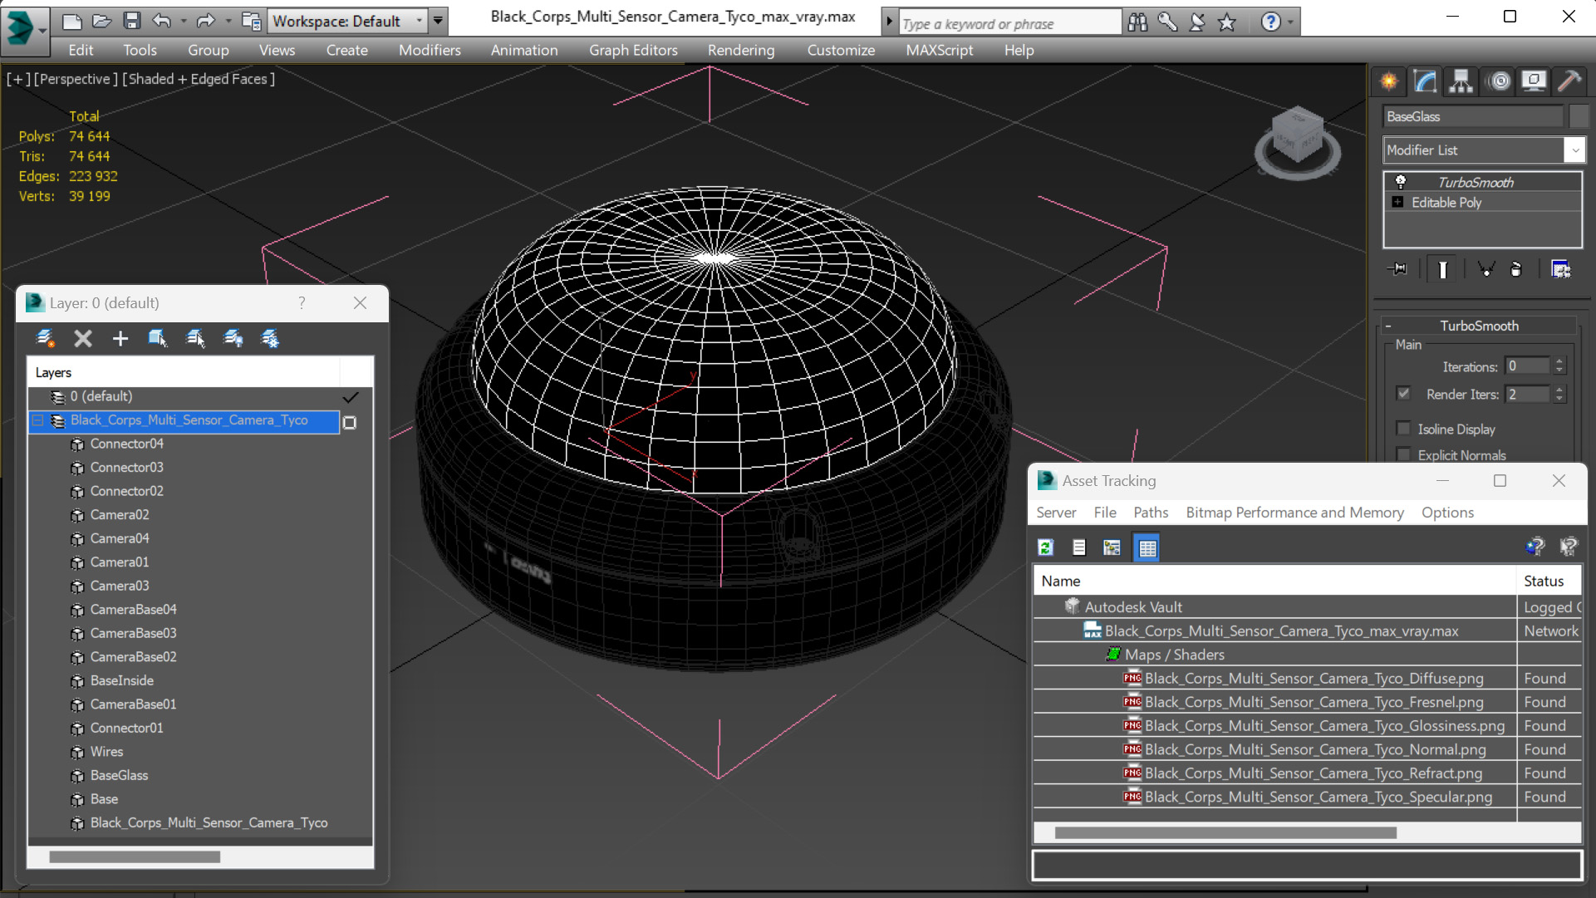Open the Rendering menu in menubar
1596x898 pixels.
coord(739,49)
